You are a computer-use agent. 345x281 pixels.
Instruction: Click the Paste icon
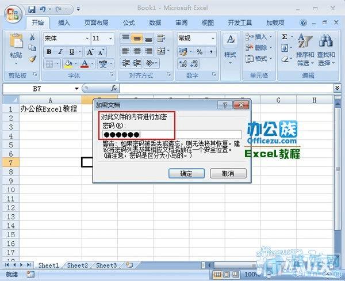tap(16, 41)
